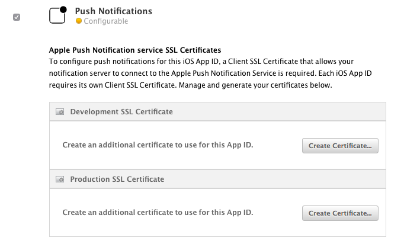The image size is (404, 244).
Task: Click the yellow Configurable status dot
Action: click(79, 21)
